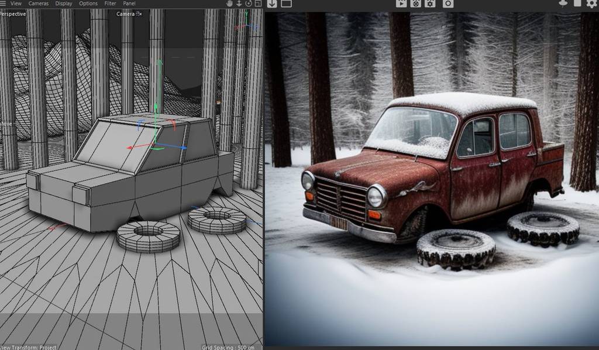Click the window layout icon beside download arrow

click(286, 4)
